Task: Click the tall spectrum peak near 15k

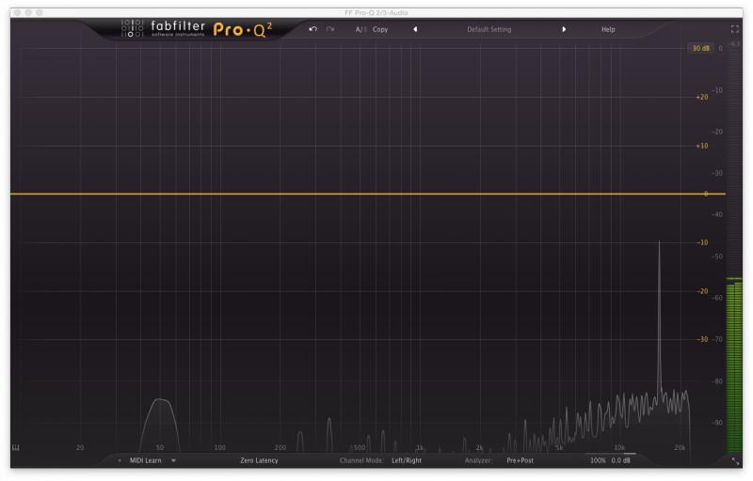Action: pyautogui.click(x=659, y=317)
